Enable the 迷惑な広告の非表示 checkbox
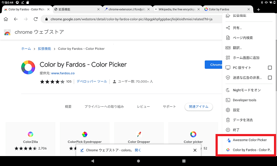277x166 pixels. (x=270, y=78)
